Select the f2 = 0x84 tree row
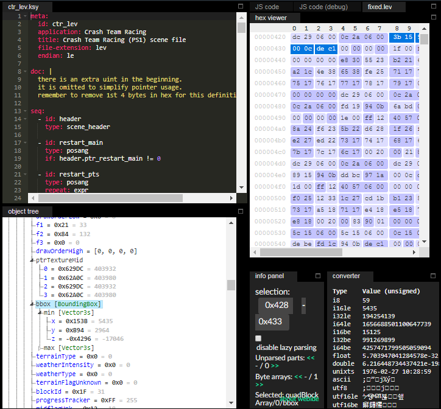Image resolution: width=441 pixels, height=409 pixels. point(63,234)
